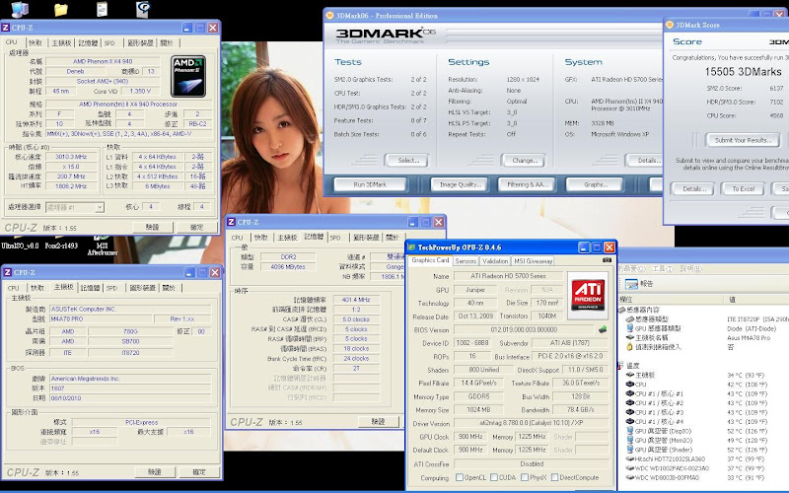Click 確定 in the ASUSTeK mainboard CPU-Z window

pos(199,472)
